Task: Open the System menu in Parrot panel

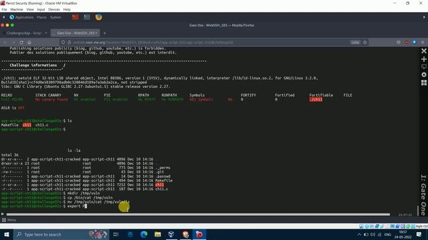Action: point(56,17)
